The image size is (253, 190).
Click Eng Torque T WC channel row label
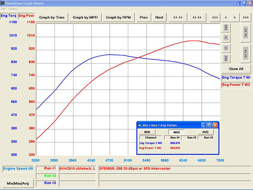click(x=151, y=143)
